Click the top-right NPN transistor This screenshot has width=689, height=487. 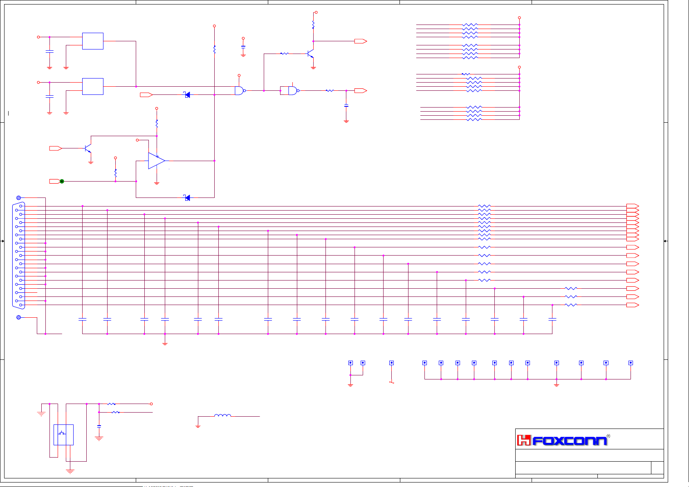[311, 54]
